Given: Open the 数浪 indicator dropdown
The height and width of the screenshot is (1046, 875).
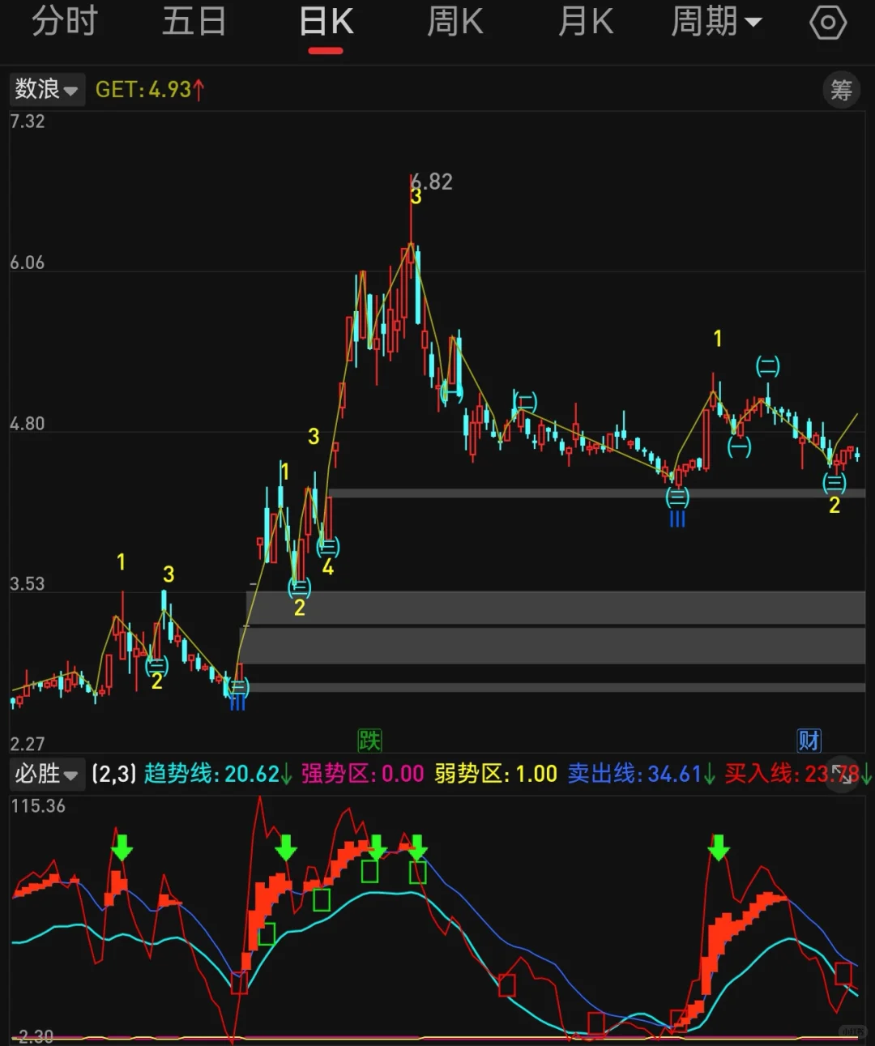Looking at the screenshot, I should coord(47,89).
